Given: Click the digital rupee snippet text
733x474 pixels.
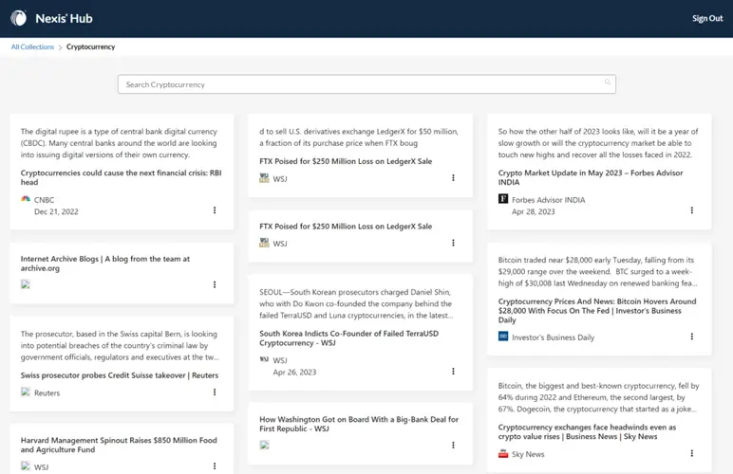Looking at the screenshot, I should 119,143.
